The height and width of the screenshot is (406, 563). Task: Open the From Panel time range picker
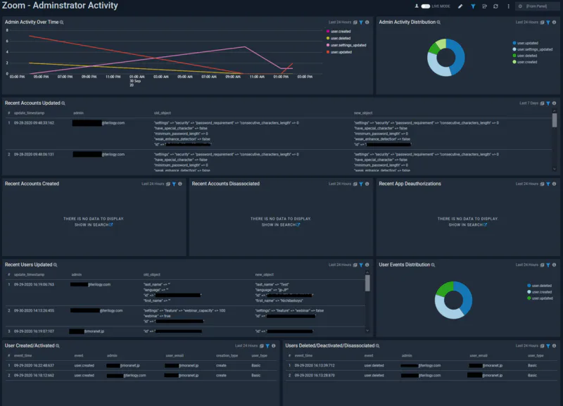click(x=536, y=6)
